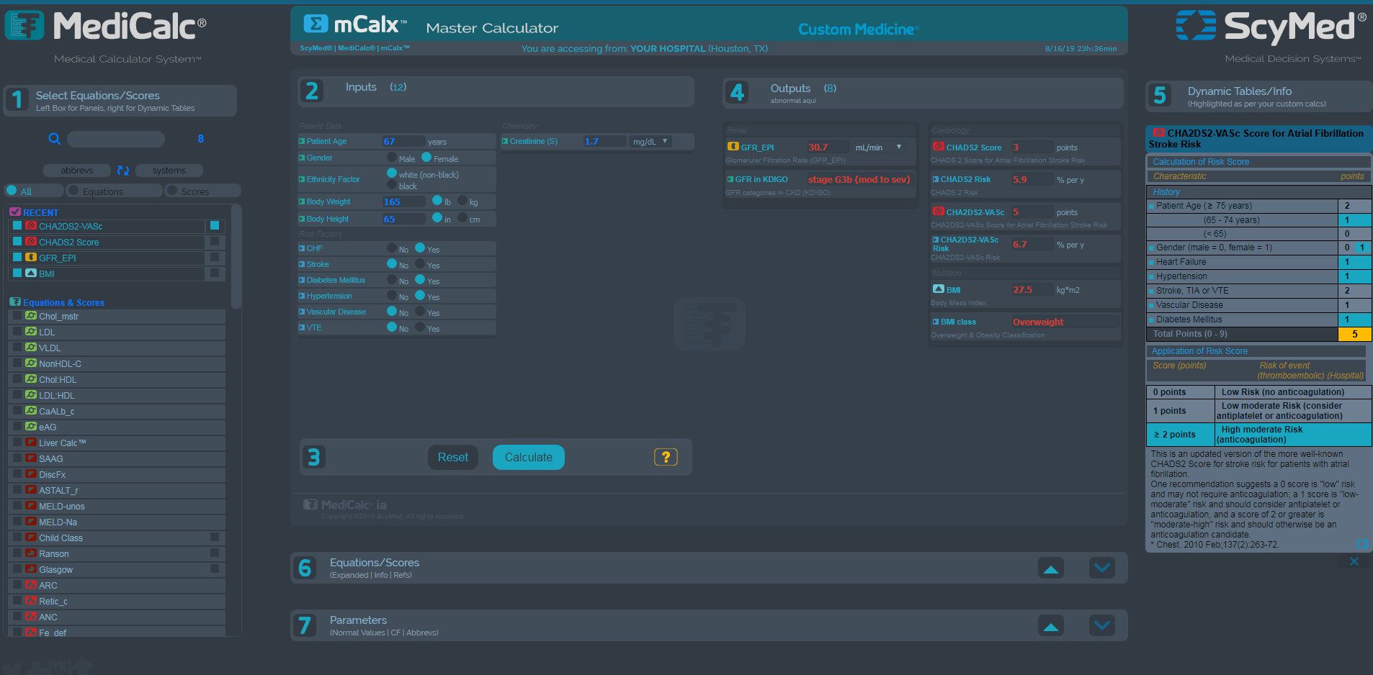Click the BMI output triangle icon
1373x675 pixels.
tap(939, 289)
